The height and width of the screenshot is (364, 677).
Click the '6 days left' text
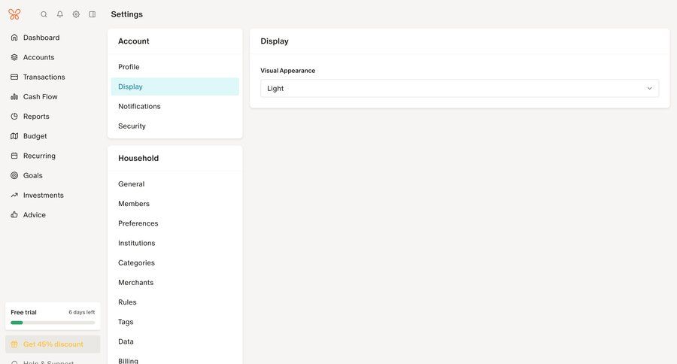tap(81, 312)
